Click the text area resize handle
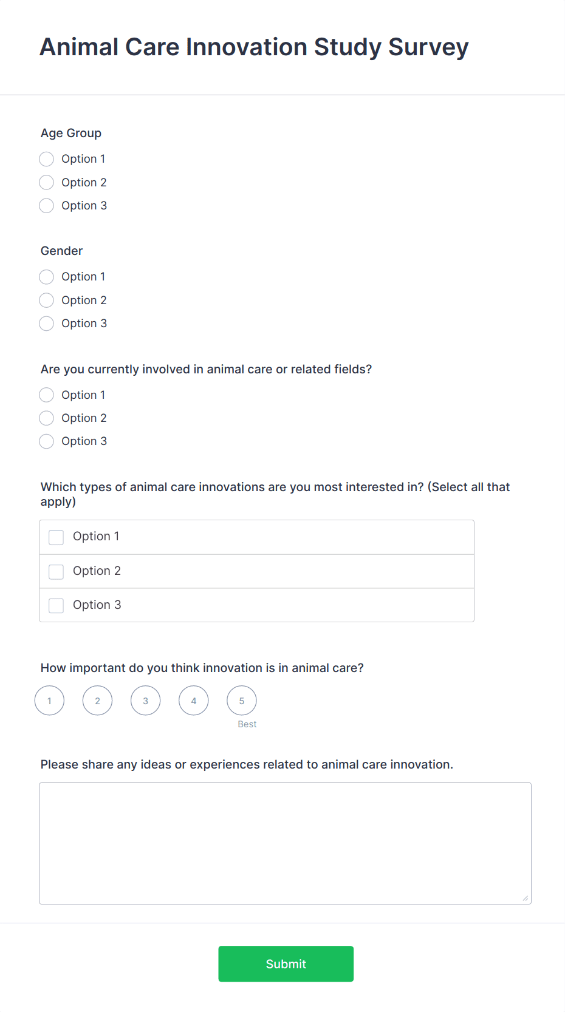Screen dimensions: 565x1012 tap(526, 898)
